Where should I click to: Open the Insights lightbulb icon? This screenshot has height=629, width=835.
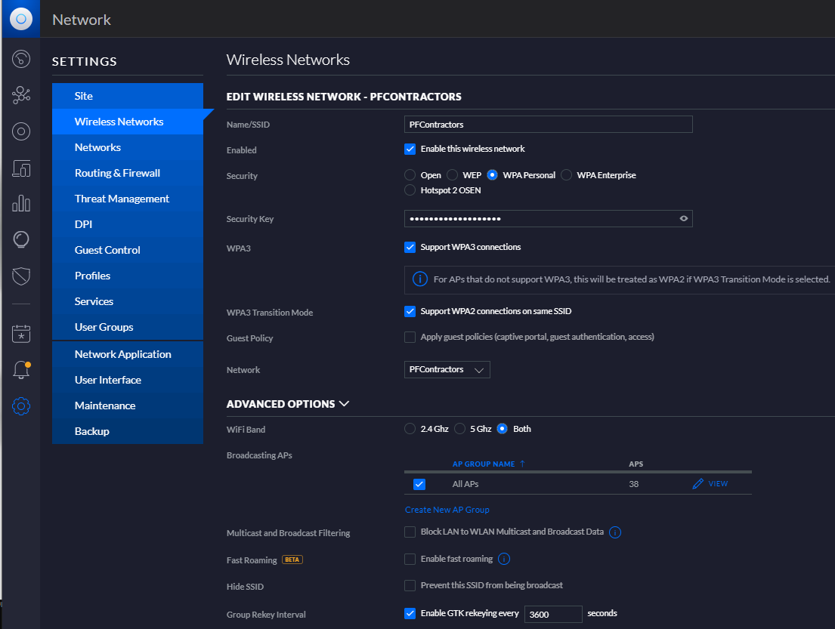click(21, 240)
